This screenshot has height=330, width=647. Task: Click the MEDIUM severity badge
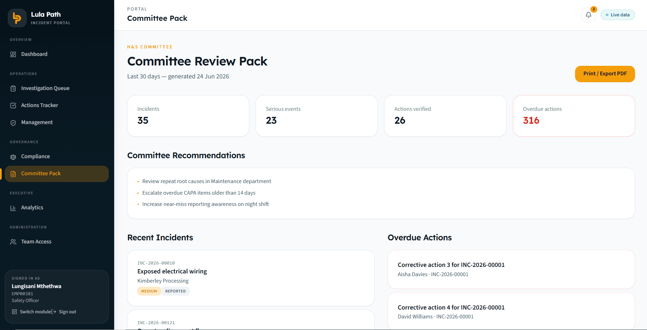[x=149, y=291]
